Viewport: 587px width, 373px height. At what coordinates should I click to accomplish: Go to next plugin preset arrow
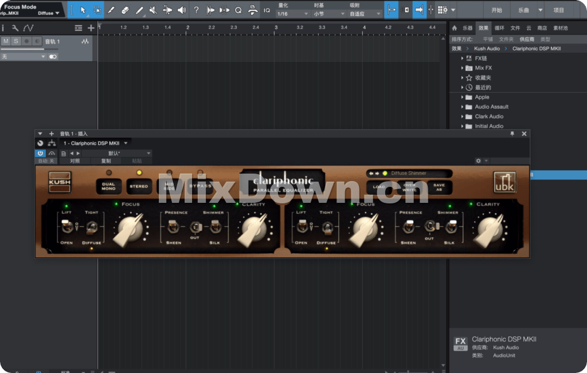click(78, 154)
